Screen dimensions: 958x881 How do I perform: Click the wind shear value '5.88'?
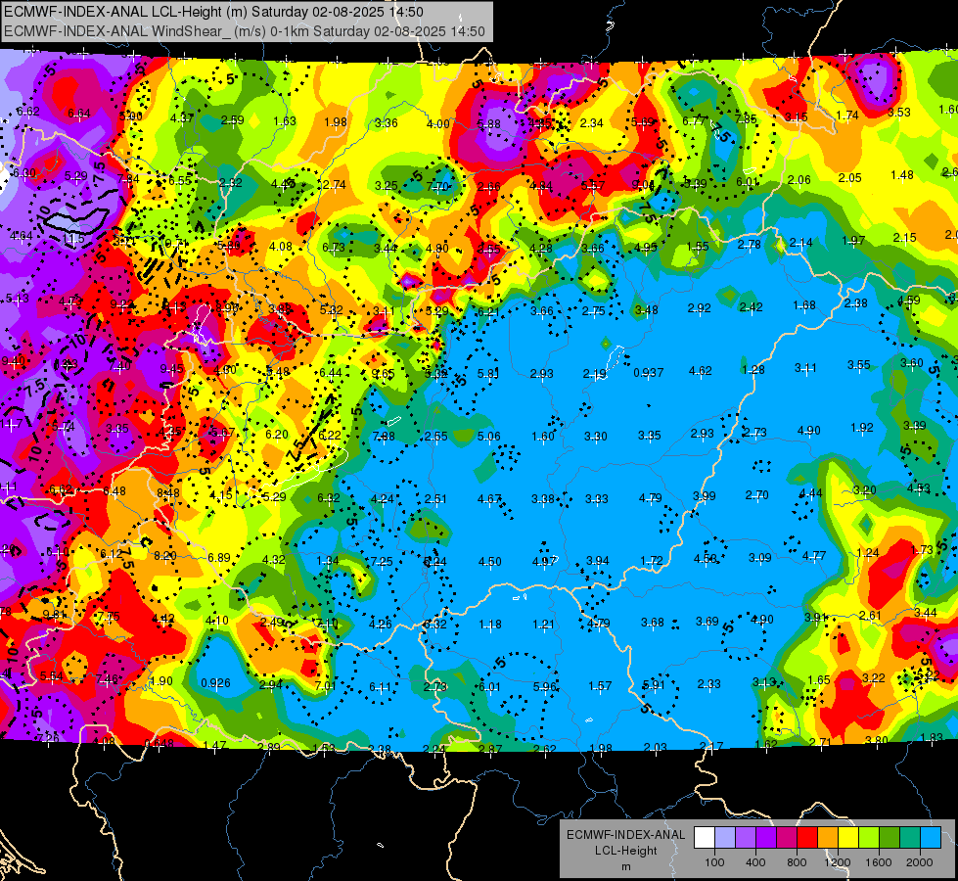[488, 124]
